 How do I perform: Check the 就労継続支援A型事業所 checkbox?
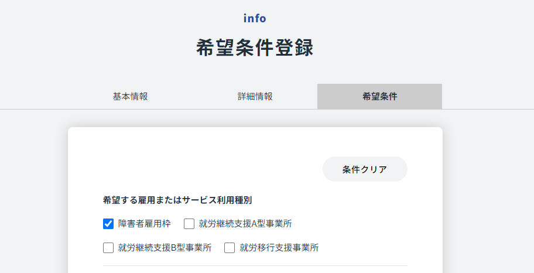coord(189,224)
